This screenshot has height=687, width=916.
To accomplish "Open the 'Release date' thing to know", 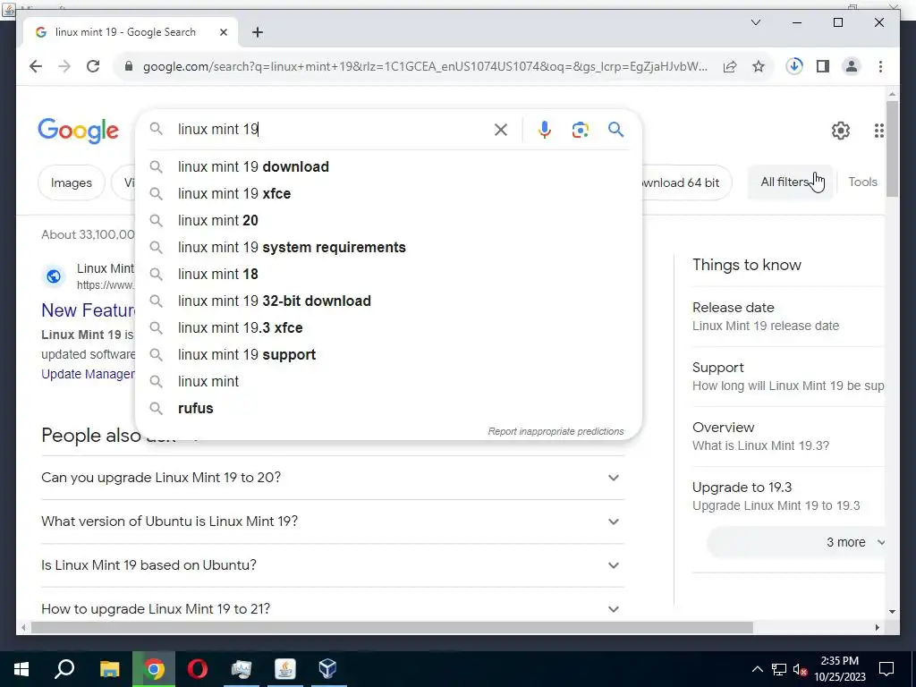I will pyautogui.click(x=788, y=316).
